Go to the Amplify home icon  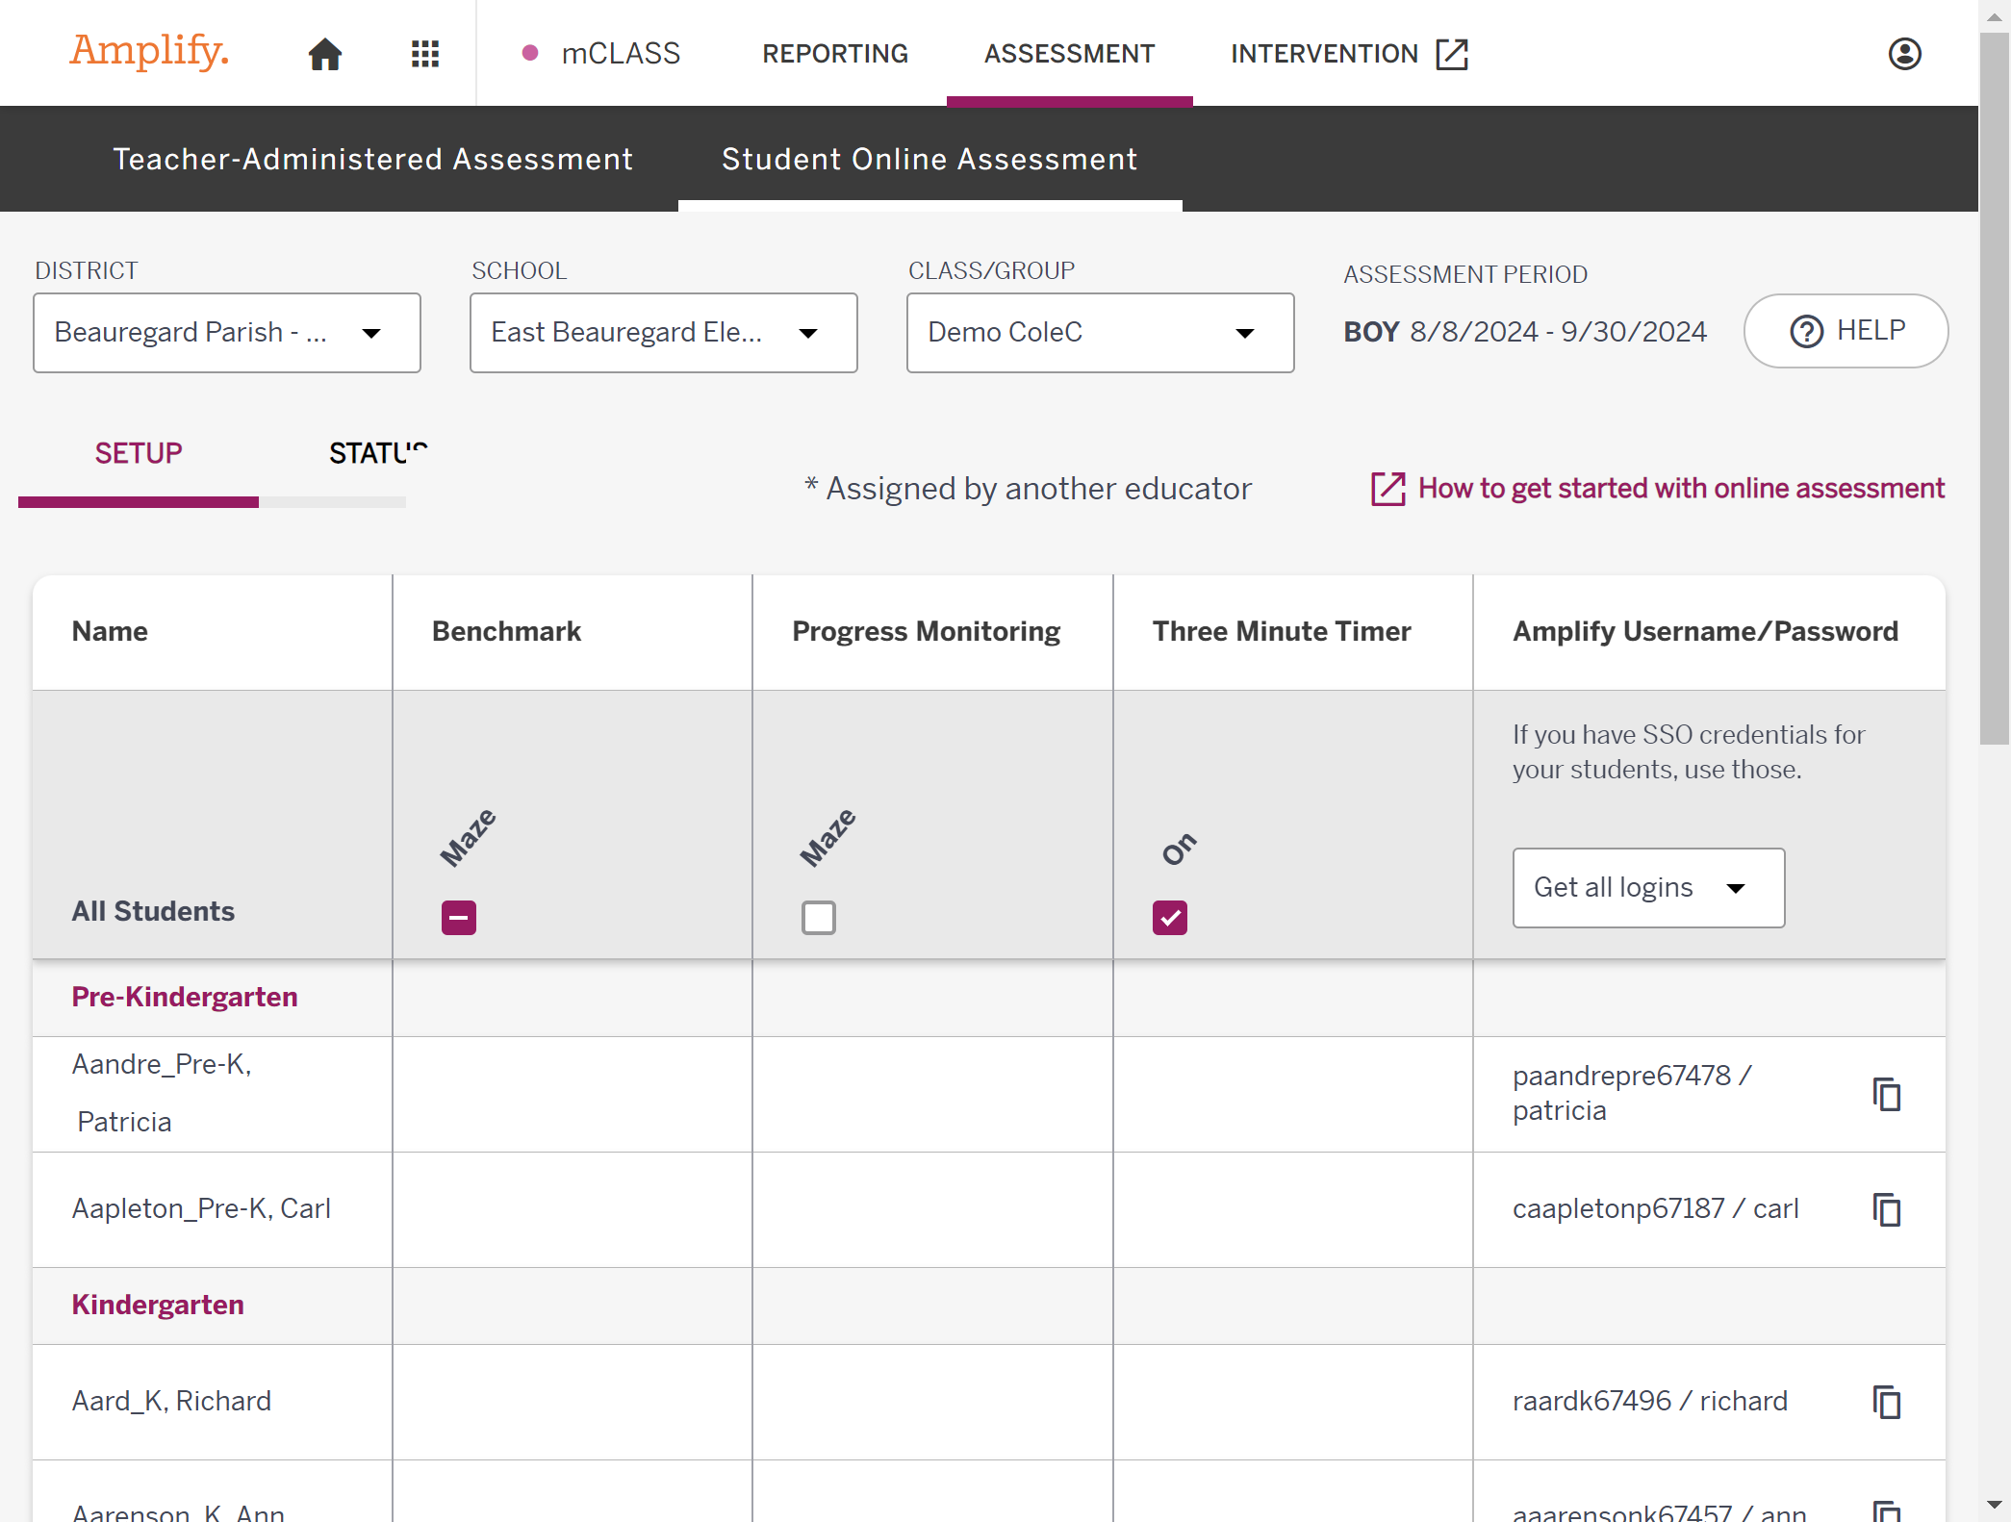325,54
